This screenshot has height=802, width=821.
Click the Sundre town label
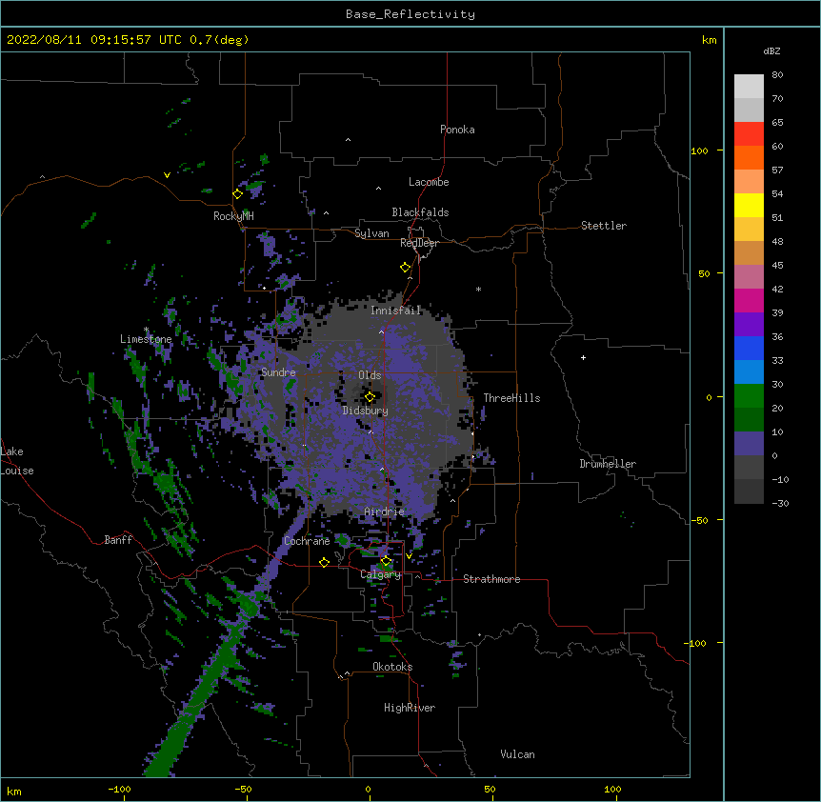(x=278, y=372)
